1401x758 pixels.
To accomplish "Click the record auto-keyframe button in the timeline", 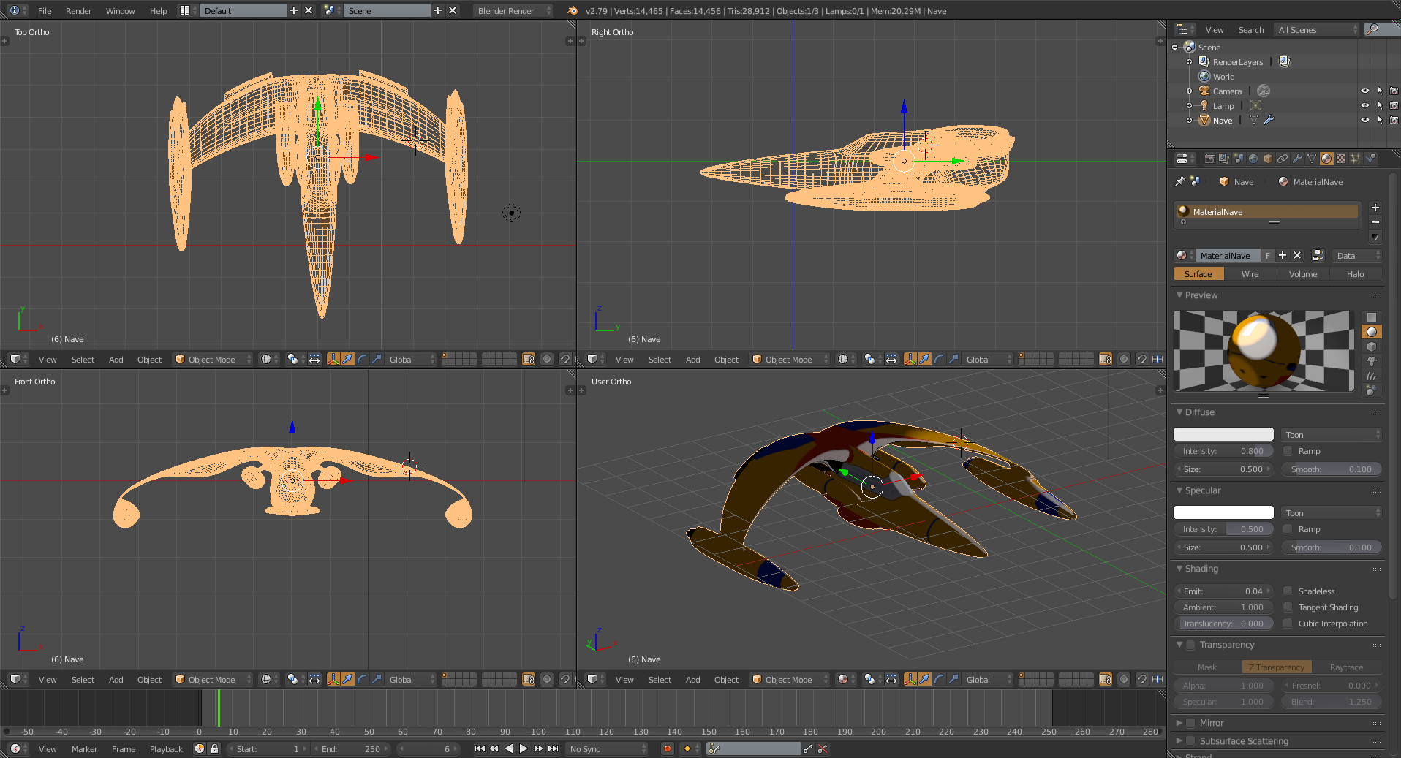I will click(x=667, y=748).
